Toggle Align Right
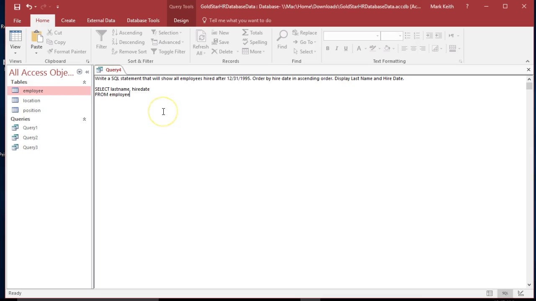536x301 pixels. (x=423, y=48)
